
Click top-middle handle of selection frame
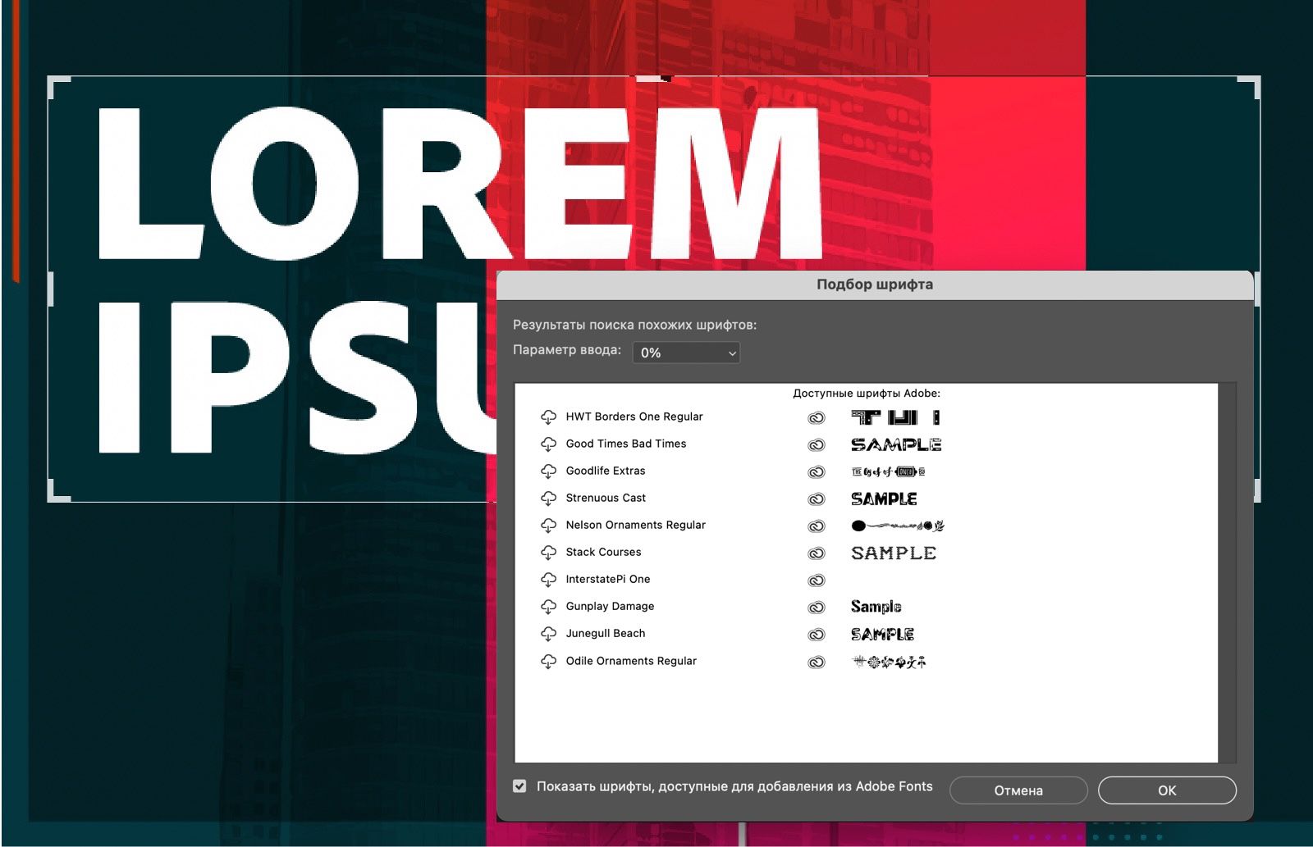coord(654,79)
